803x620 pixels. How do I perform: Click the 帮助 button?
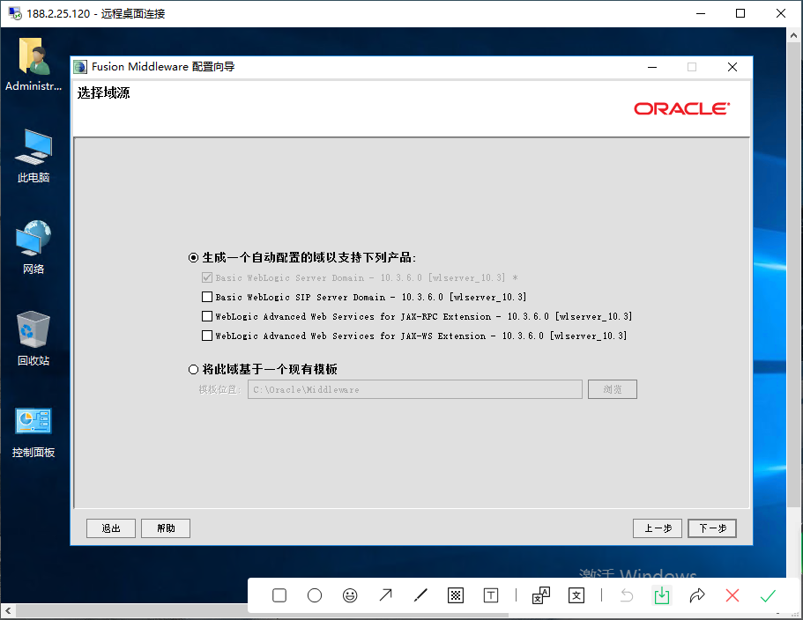point(166,528)
